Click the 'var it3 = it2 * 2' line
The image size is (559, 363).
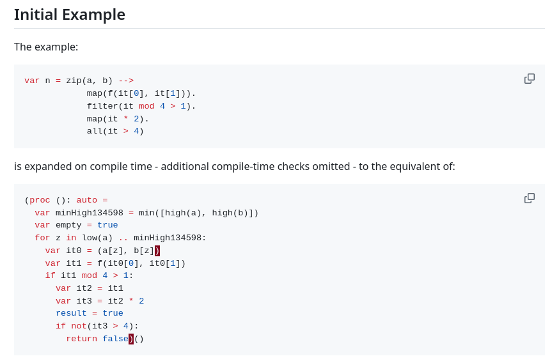[x=100, y=301]
